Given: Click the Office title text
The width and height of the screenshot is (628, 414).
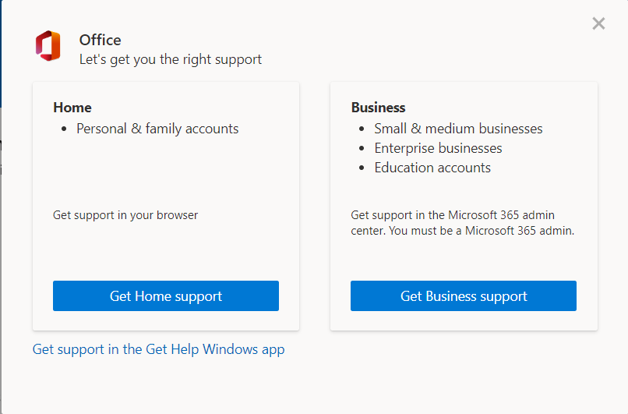Looking at the screenshot, I should pyautogui.click(x=101, y=40).
